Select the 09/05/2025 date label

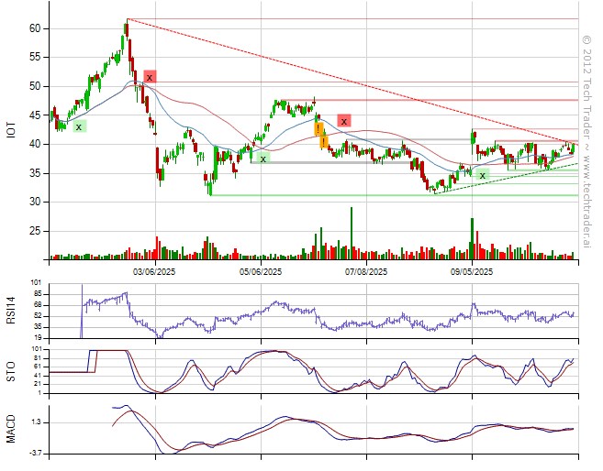point(472,271)
